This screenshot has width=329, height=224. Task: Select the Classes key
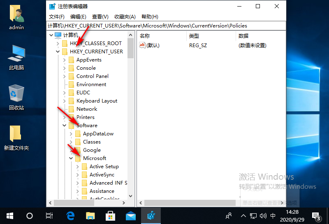pyautogui.click(x=92, y=142)
